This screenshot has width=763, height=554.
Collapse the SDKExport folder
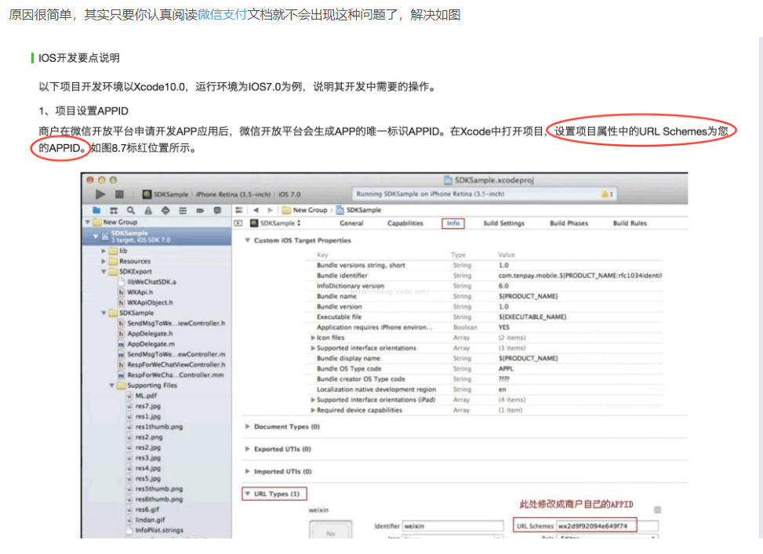tap(104, 271)
